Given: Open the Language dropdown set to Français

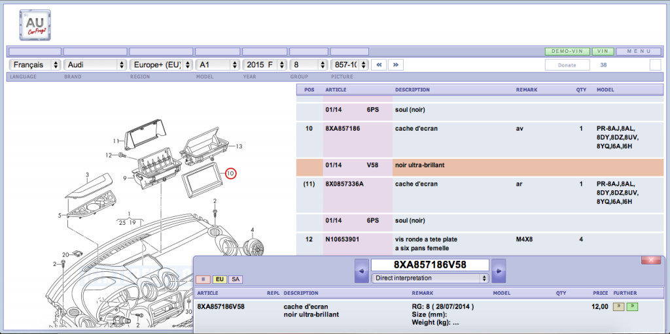Looking at the screenshot, I should click(x=35, y=65).
